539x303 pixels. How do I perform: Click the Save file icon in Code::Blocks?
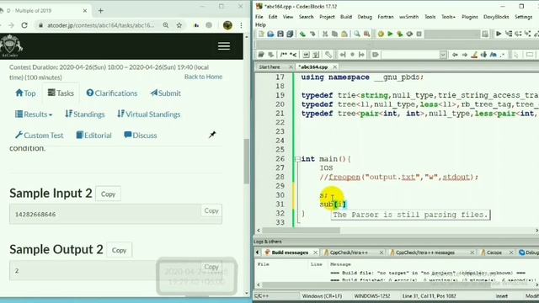click(x=280, y=34)
